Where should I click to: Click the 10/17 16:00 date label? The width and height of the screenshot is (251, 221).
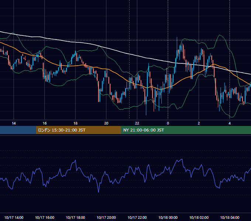45,217
